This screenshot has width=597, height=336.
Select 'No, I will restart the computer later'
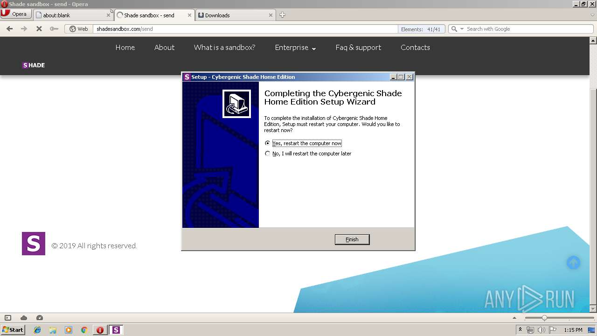coord(308,154)
